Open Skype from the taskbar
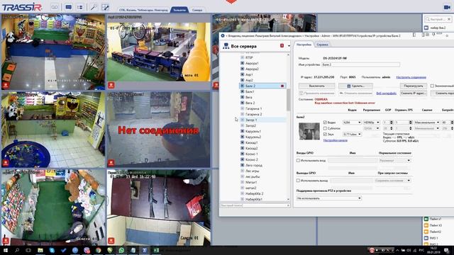Viewport: 454px width, 255px height. [52, 250]
